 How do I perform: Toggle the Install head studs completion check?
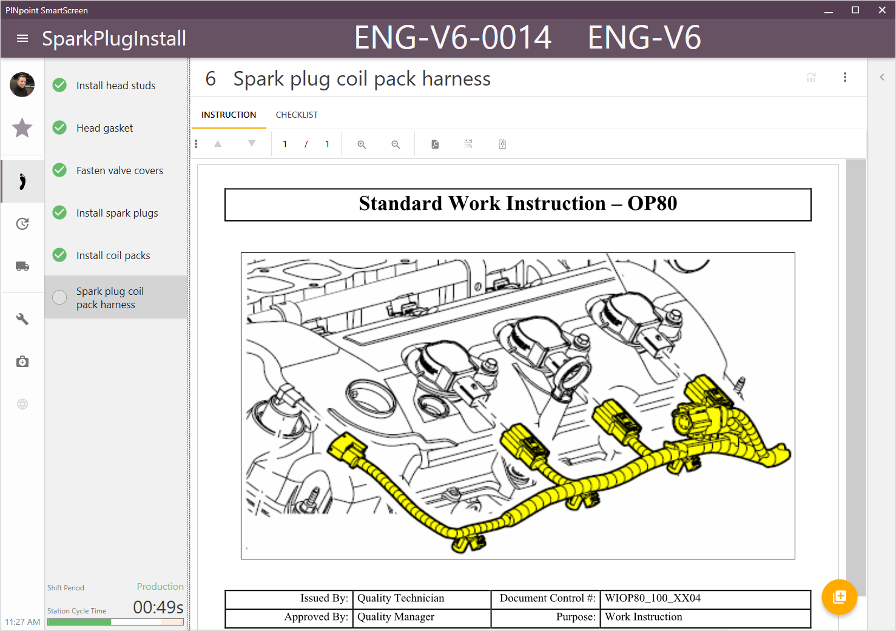pyautogui.click(x=59, y=85)
